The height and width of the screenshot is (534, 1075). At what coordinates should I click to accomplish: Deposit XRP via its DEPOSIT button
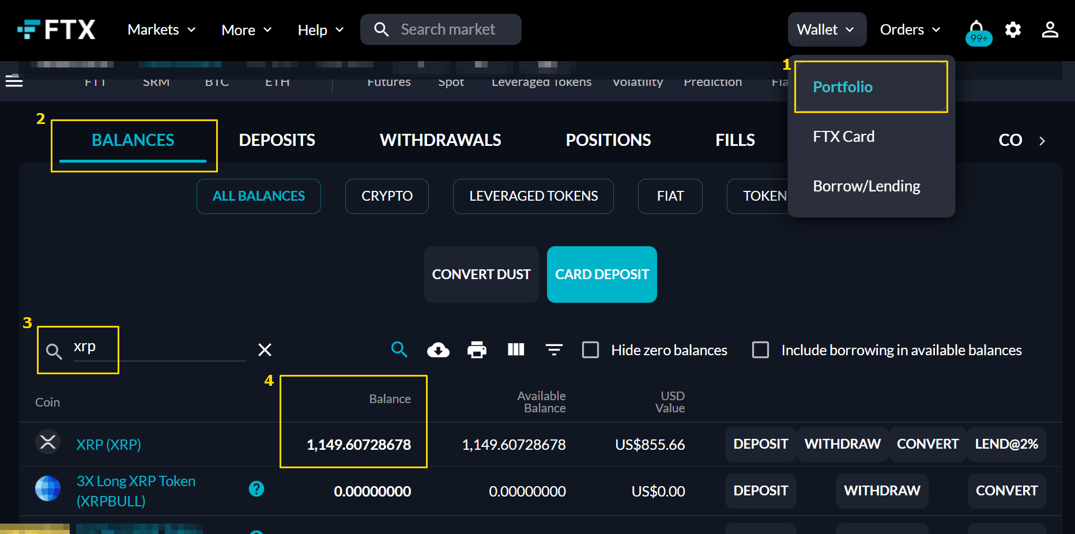(760, 444)
